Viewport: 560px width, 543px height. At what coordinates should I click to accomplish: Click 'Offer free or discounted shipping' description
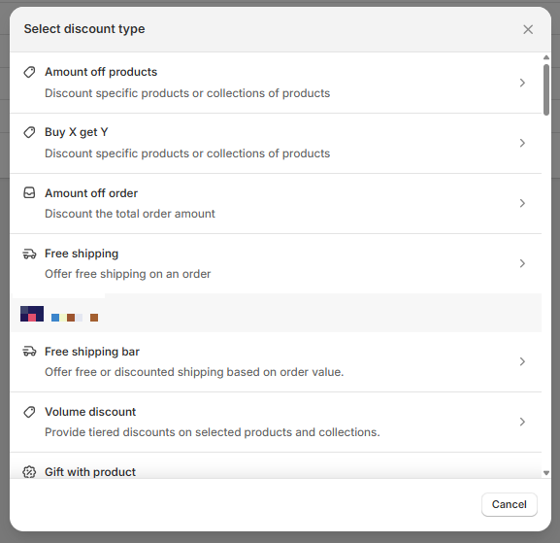[x=194, y=372]
